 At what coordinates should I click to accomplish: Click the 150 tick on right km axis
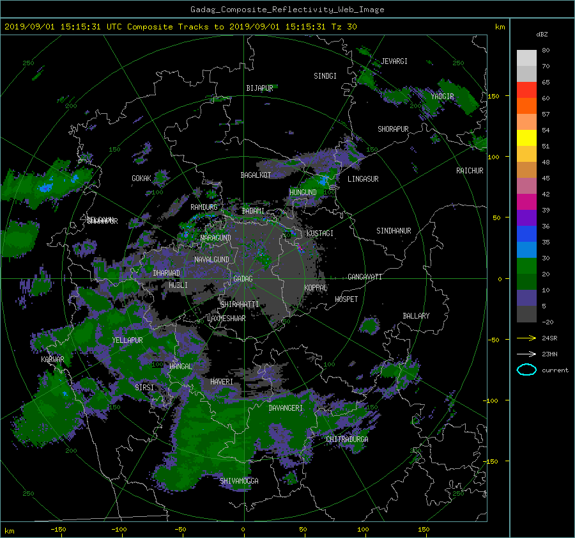[494, 96]
